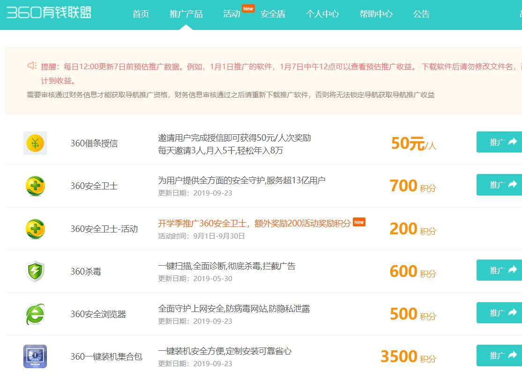
Task: Click the 360安全卫士 green shield icon
Action: pos(35,185)
